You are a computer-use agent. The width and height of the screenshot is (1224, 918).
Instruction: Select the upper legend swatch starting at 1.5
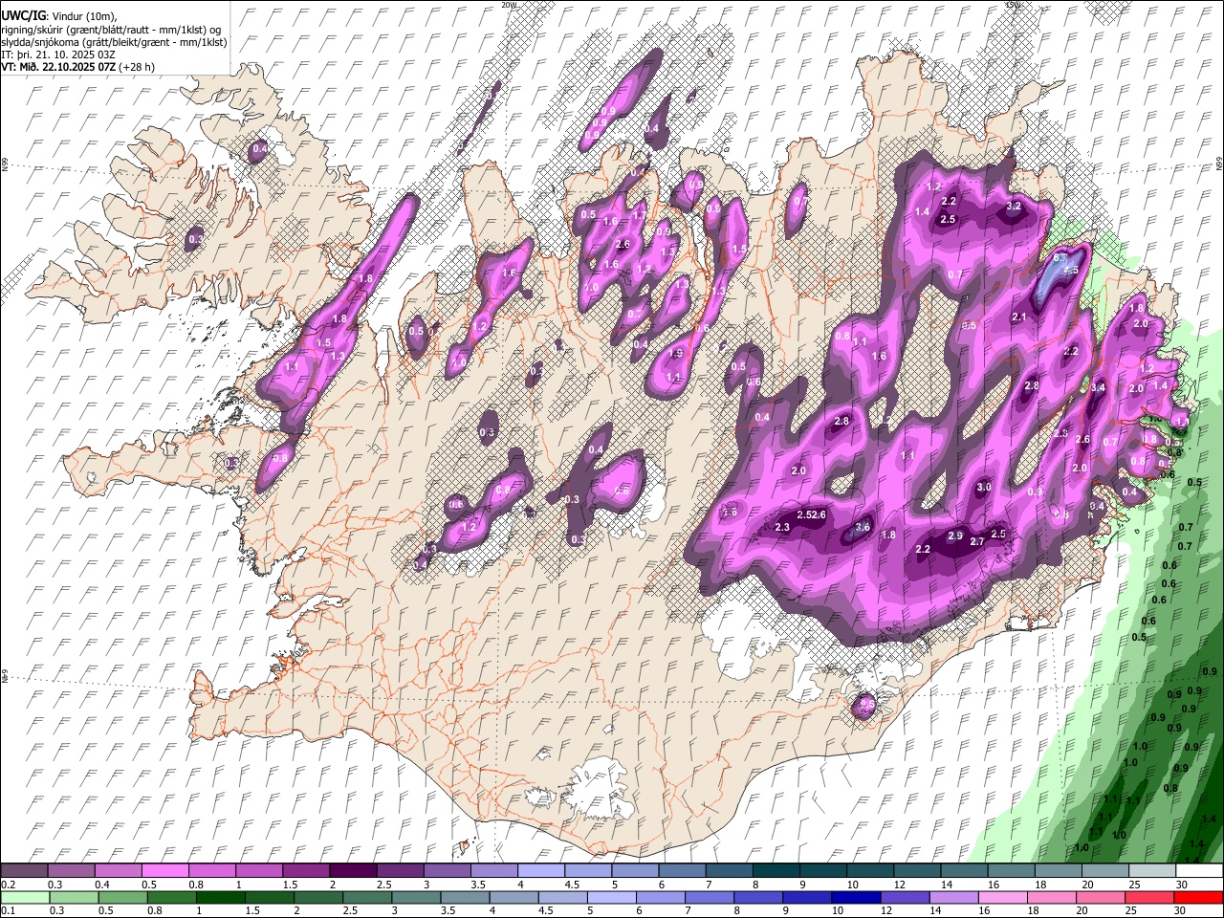coord(306,871)
